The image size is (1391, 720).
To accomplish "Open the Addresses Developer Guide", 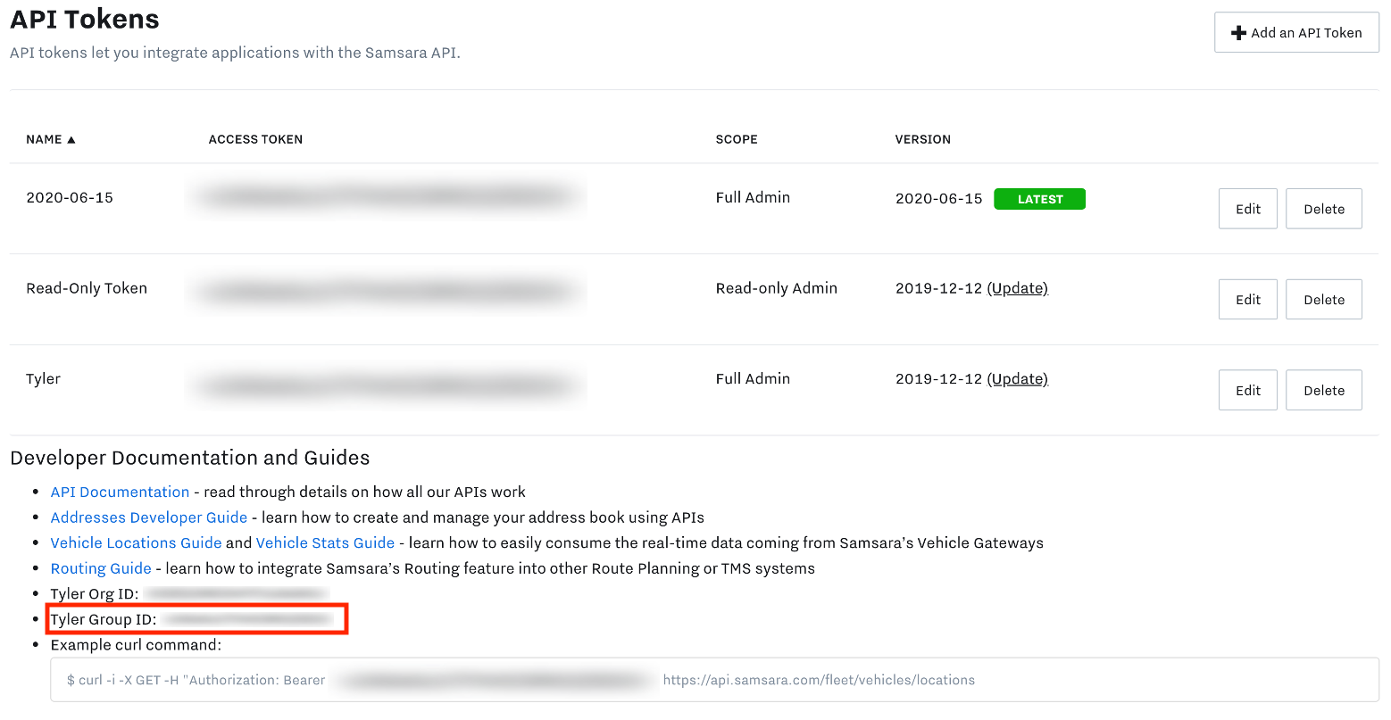I will [x=148, y=517].
